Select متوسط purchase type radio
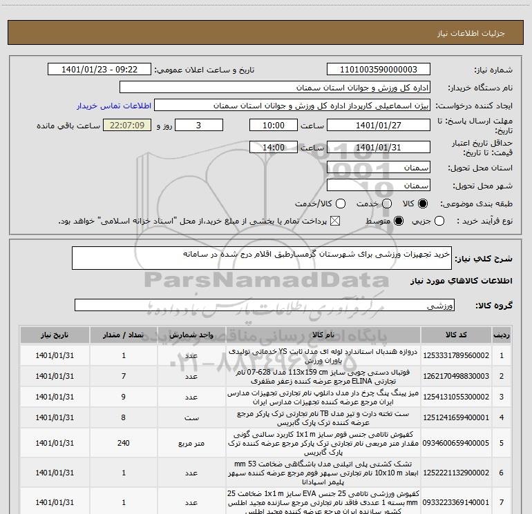Screen dimensions: 532x514 click(399, 221)
